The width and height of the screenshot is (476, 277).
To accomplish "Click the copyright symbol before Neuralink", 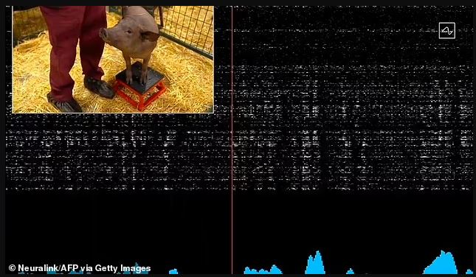I will coord(12,268).
